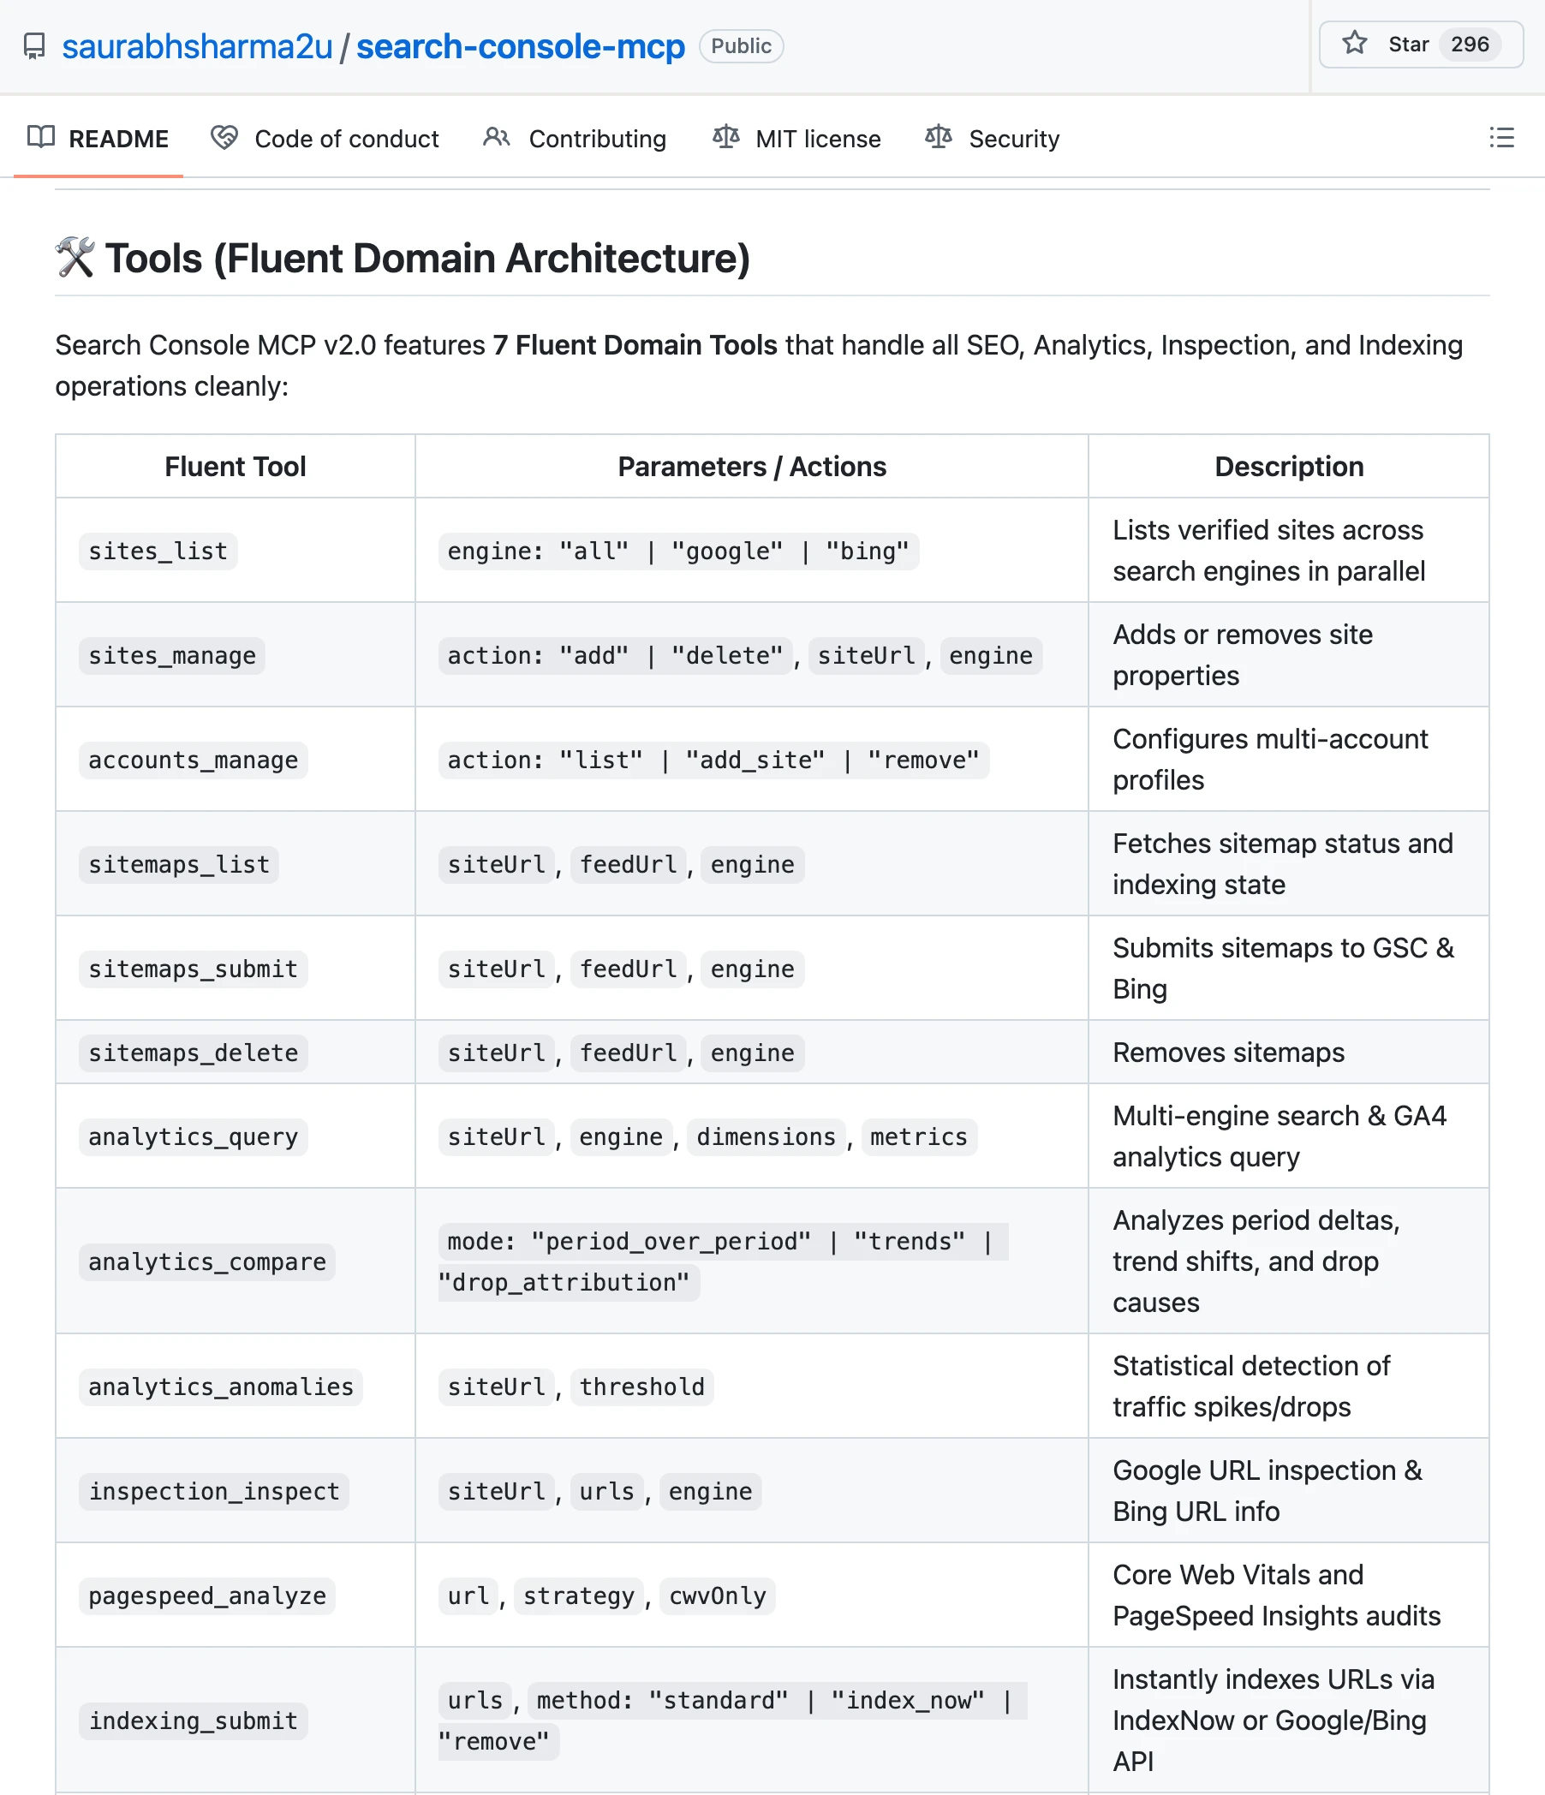Click the strategy parameter code

pos(579,1595)
